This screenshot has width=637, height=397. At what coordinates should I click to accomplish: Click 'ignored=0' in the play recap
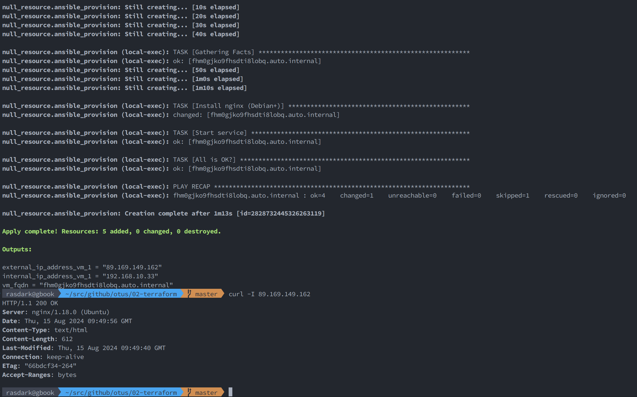click(609, 195)
